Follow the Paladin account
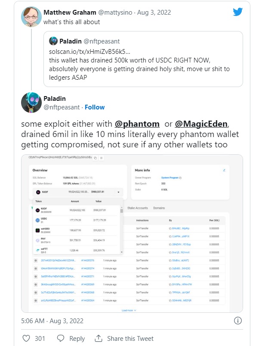The height and width of the screenshot is (346, 262). (94, 107)
